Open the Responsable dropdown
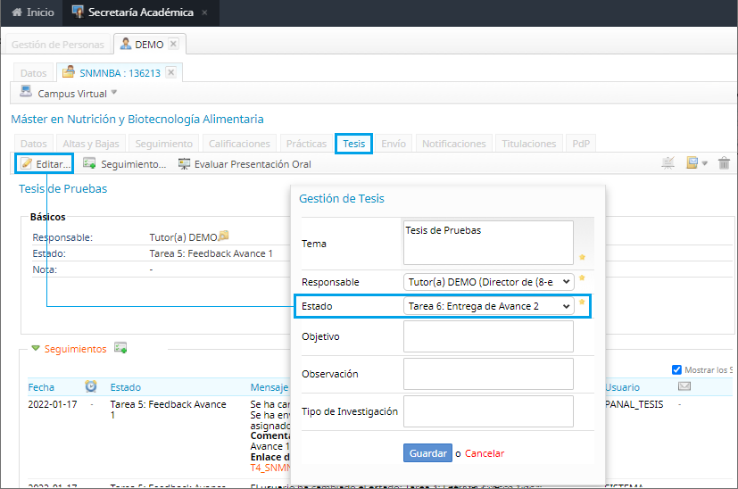Image resolution: width=738 pixels, height=489 pixels. pyautogui.click(x=488, y=282)
